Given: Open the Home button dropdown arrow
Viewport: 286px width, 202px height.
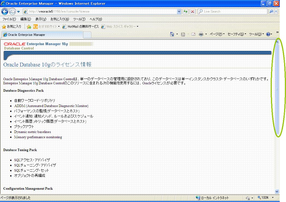Looking at the screenshot, I should pyautogui.click(x=177, y=34).
